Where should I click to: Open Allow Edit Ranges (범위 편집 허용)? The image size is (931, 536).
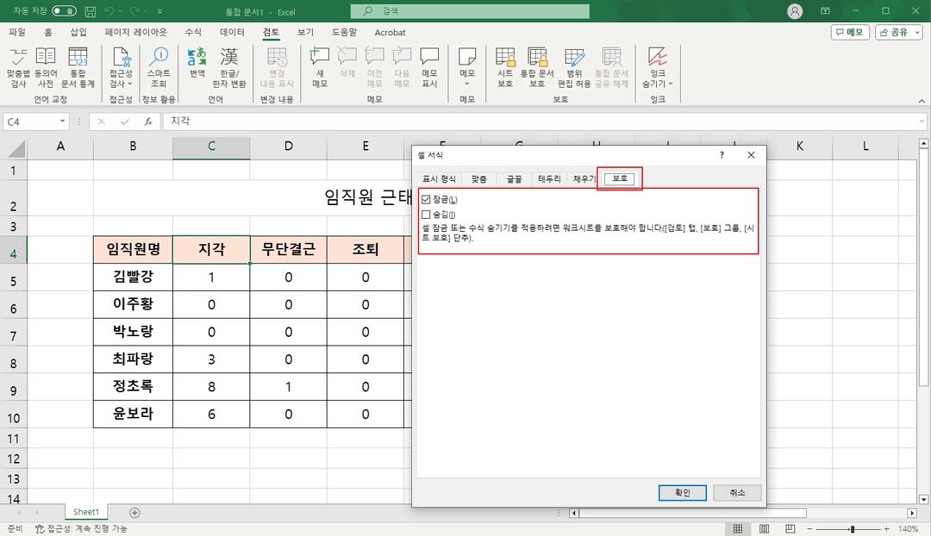(574, 68)
